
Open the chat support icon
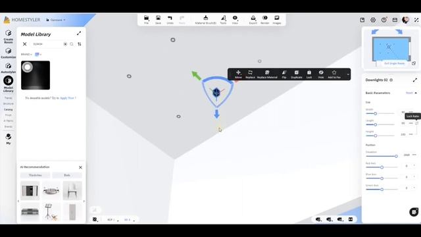point(414,212)
